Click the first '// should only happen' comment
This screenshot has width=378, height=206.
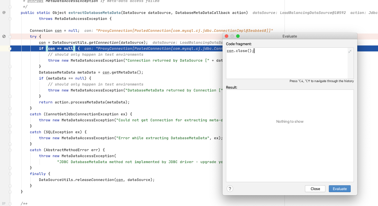pyautogui.click(x=95, y=55)
